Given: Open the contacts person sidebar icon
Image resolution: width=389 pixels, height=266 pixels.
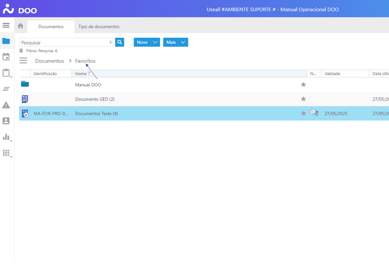Looking at the screenshot, I should click(x=6, y=121).
